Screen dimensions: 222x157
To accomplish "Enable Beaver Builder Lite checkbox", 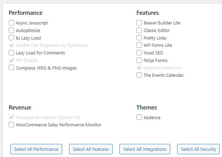I will [139, 23].
